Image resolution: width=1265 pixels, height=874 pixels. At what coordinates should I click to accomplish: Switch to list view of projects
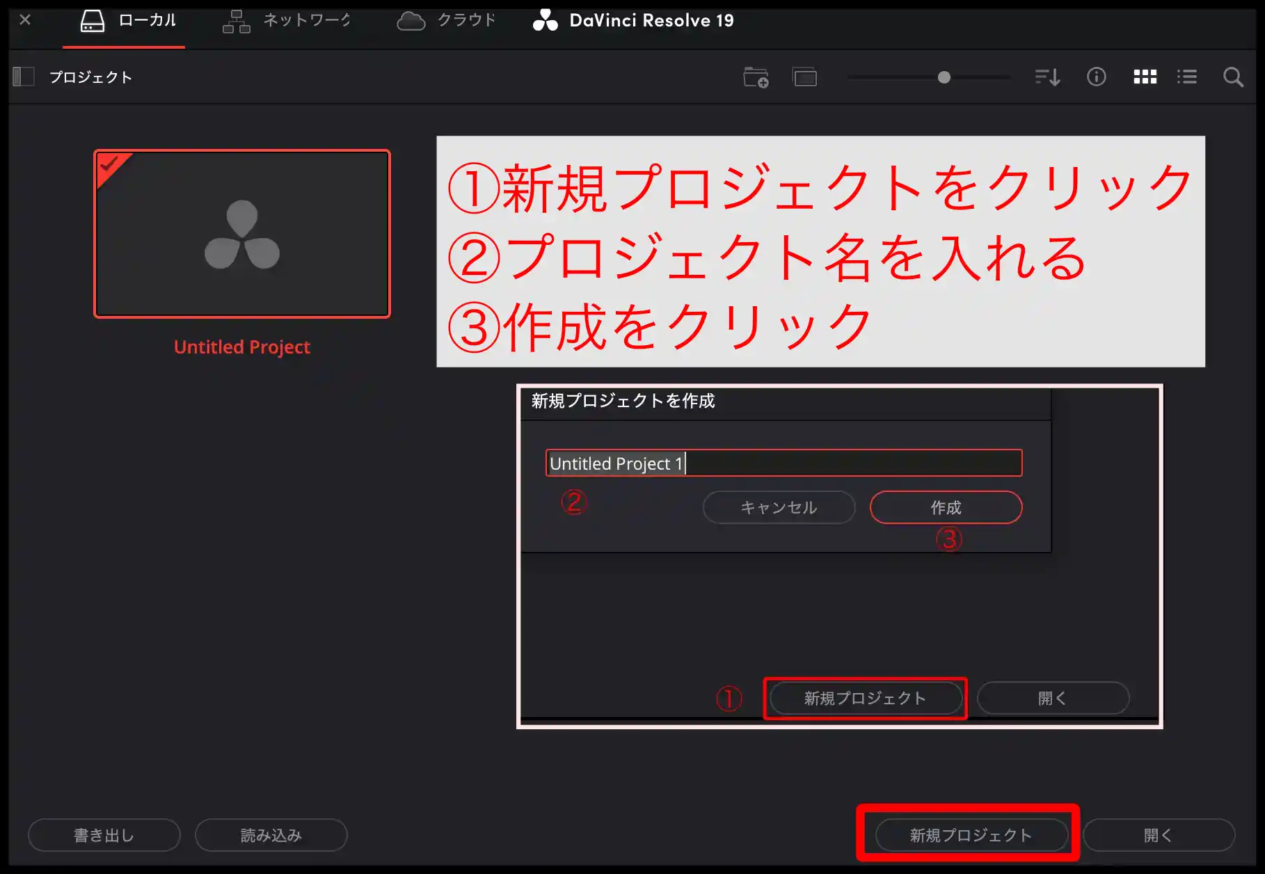tap(1187, 77)
